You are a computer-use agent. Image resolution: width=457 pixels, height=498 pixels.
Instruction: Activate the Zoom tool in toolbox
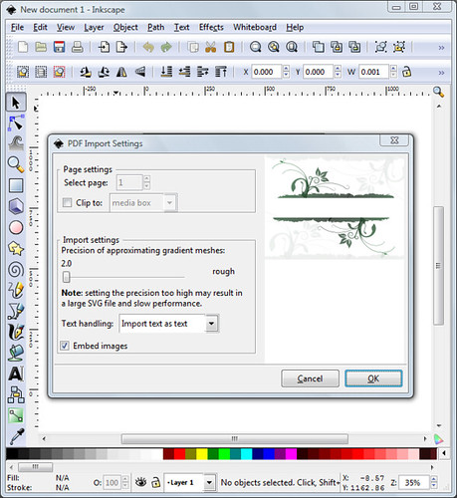[16, 164]
